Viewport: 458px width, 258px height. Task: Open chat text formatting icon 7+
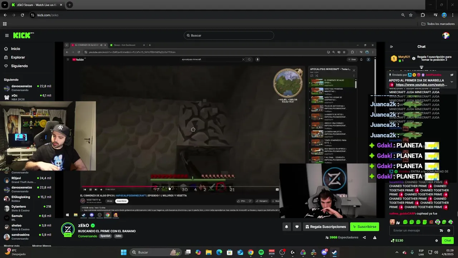click(441, 230)
